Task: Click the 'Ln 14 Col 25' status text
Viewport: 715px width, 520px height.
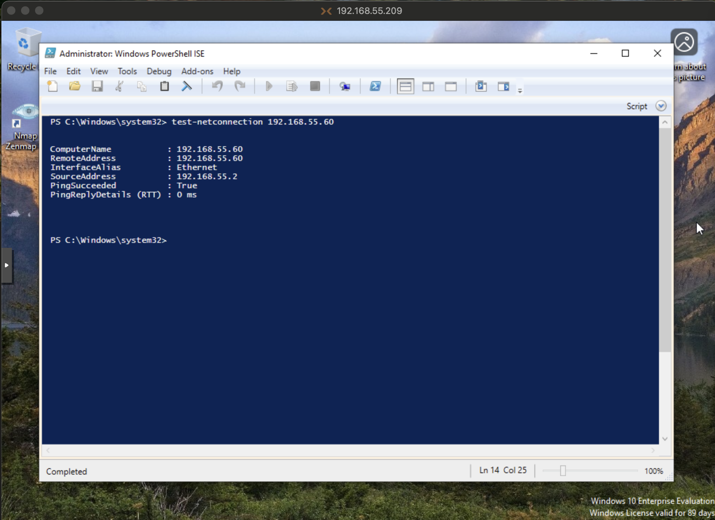Action: (x=503, y=470)
